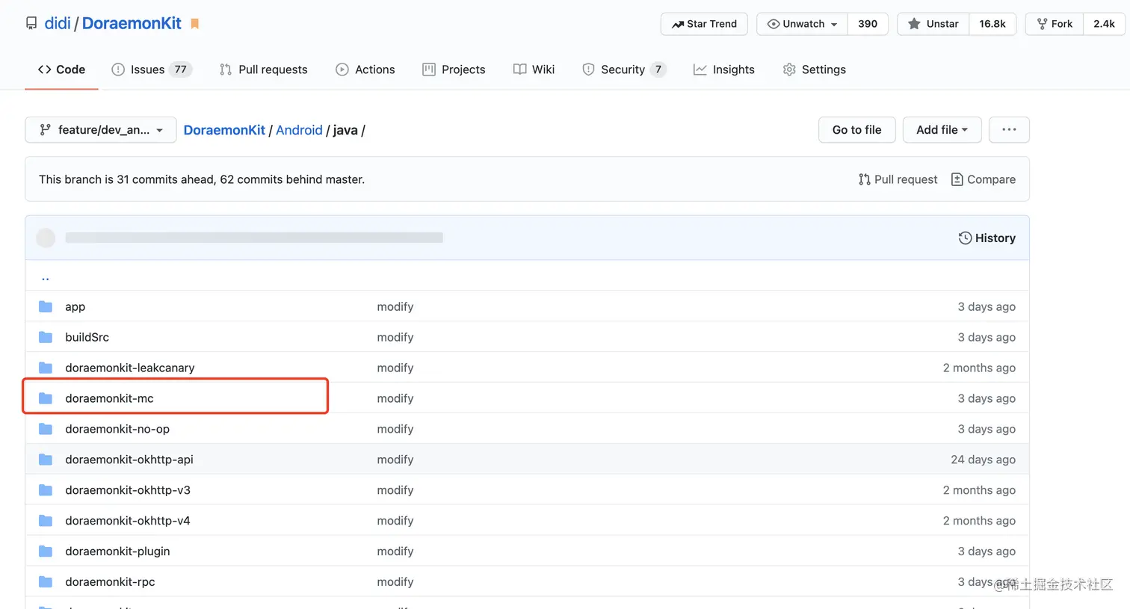Click the History link text
The image size is (1130, 609).
pos(995,238)
